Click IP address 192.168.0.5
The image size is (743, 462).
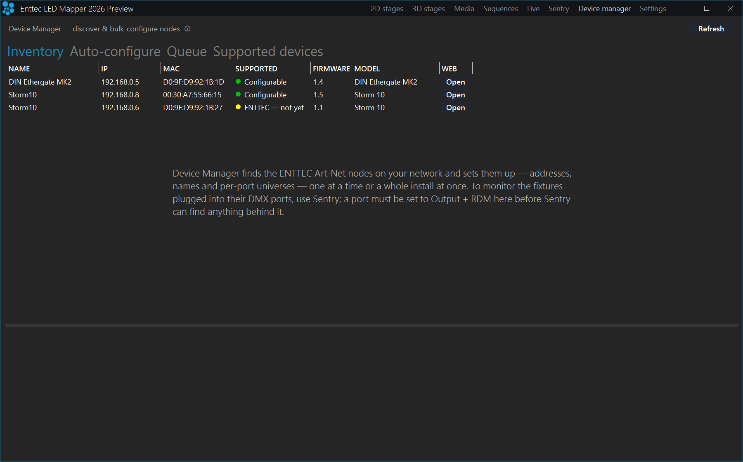(x=120, y=82)
